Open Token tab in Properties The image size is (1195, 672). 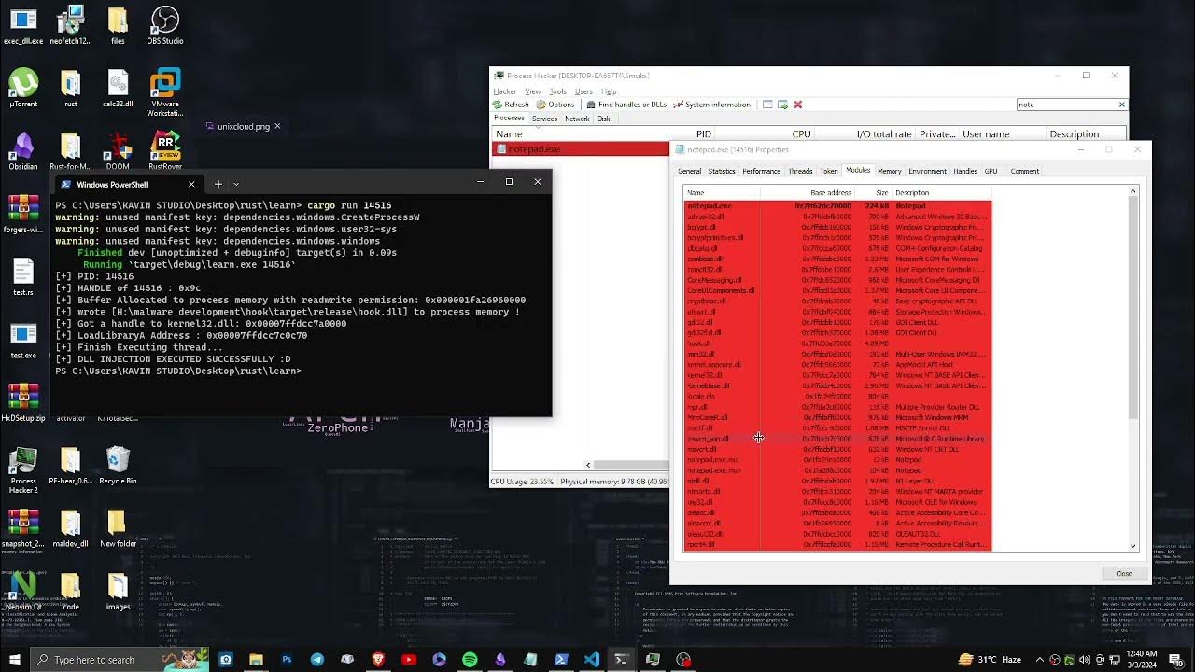coord(829,171)
